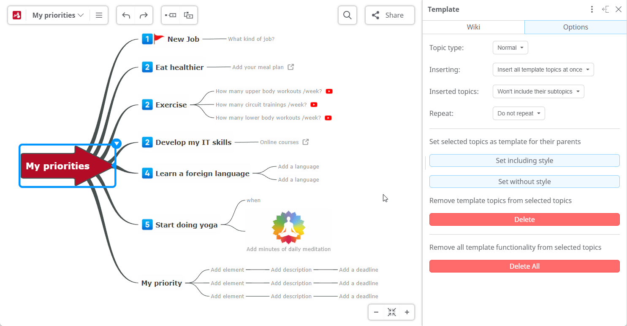This screenshot has width=627, height=326.
Task: Click the insert subtopic icon
Action: click(x=188, y=15)
